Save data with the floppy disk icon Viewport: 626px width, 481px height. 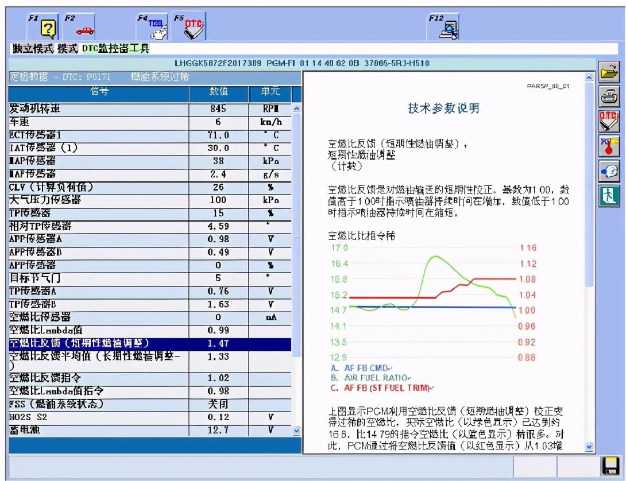(609, 466)
